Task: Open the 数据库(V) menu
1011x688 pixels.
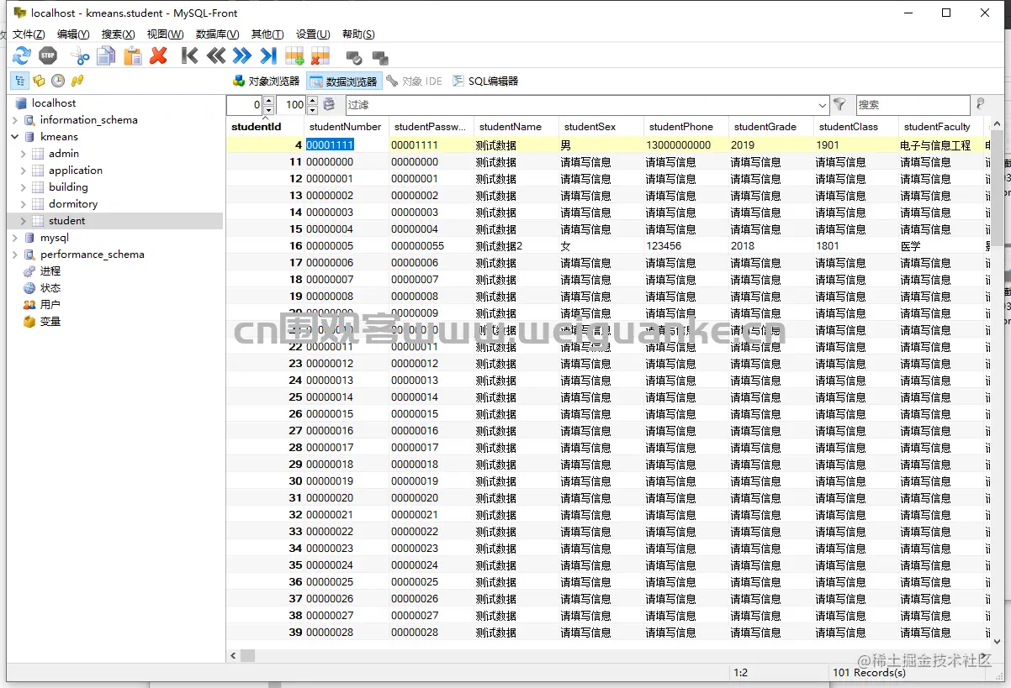Action: 217,34
